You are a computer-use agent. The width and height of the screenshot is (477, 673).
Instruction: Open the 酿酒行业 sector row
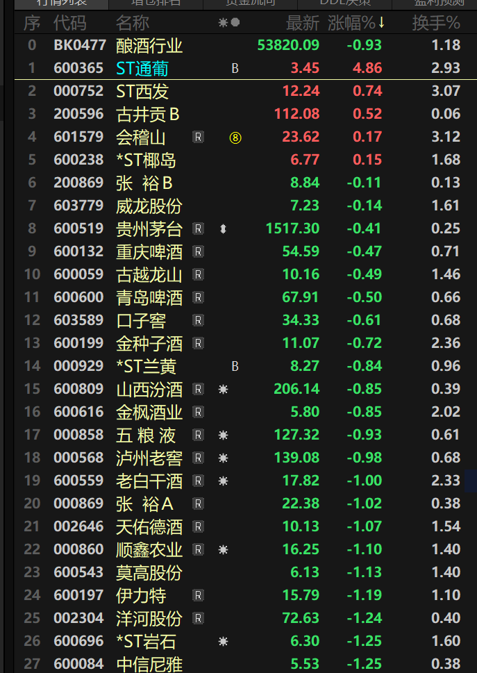(x=245, y=45)
